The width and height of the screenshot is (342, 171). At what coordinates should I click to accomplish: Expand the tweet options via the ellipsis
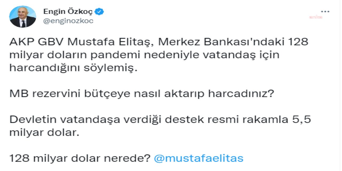[325, 11]
